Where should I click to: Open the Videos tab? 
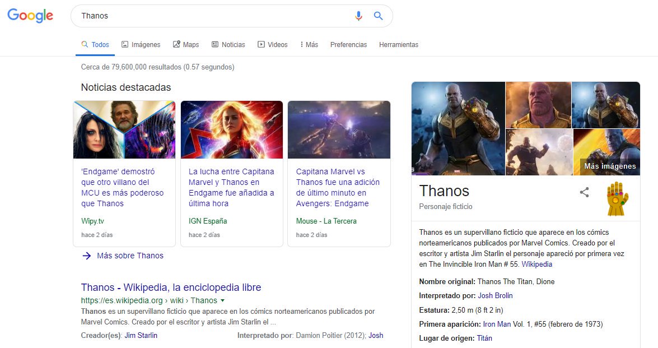[272, 44]
